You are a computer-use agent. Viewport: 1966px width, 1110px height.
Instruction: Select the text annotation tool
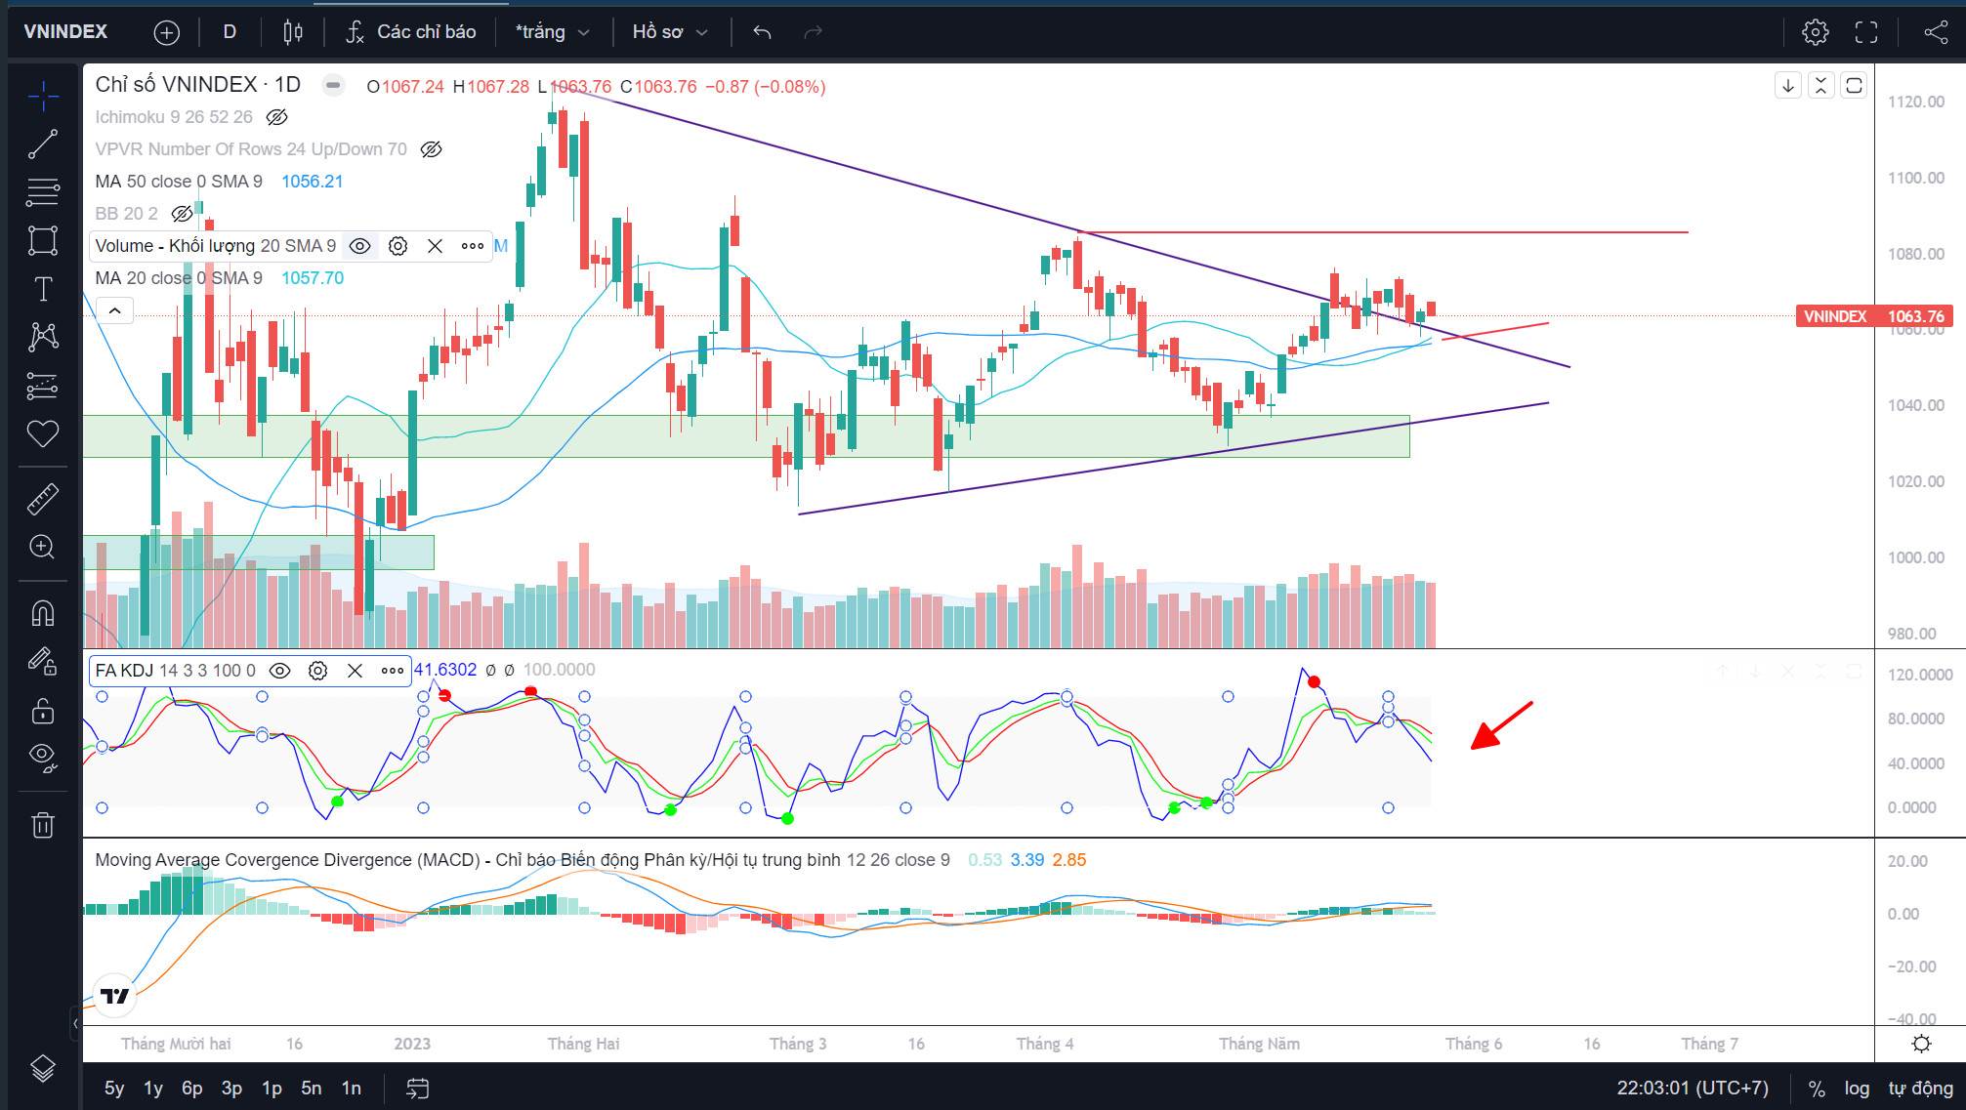click(x=43, y=289)
